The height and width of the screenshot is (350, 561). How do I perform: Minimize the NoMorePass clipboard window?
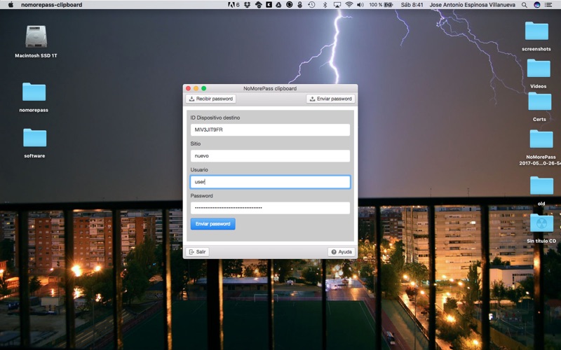click(x=196, y=88)
